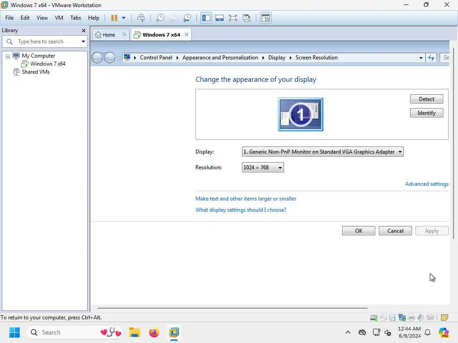The height and width of the screenshot is (343, 458).
Task: Take a snapshot of the virtual machine
Action: coord(160,18)
